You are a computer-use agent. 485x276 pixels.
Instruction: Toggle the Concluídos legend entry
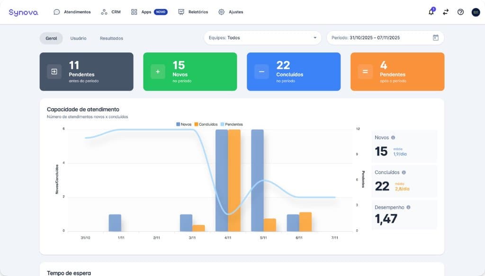coord(206,124)
